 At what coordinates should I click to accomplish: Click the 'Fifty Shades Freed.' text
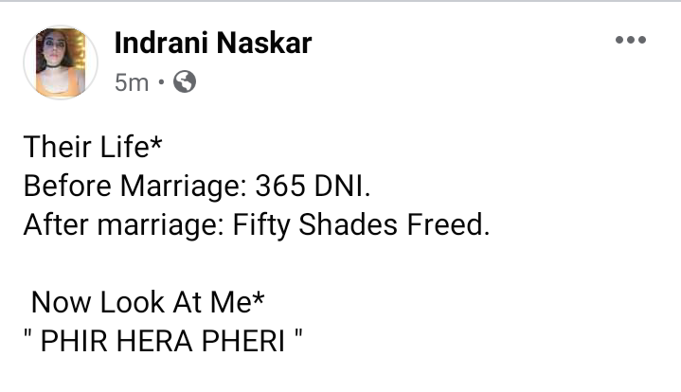coord(362,224)
